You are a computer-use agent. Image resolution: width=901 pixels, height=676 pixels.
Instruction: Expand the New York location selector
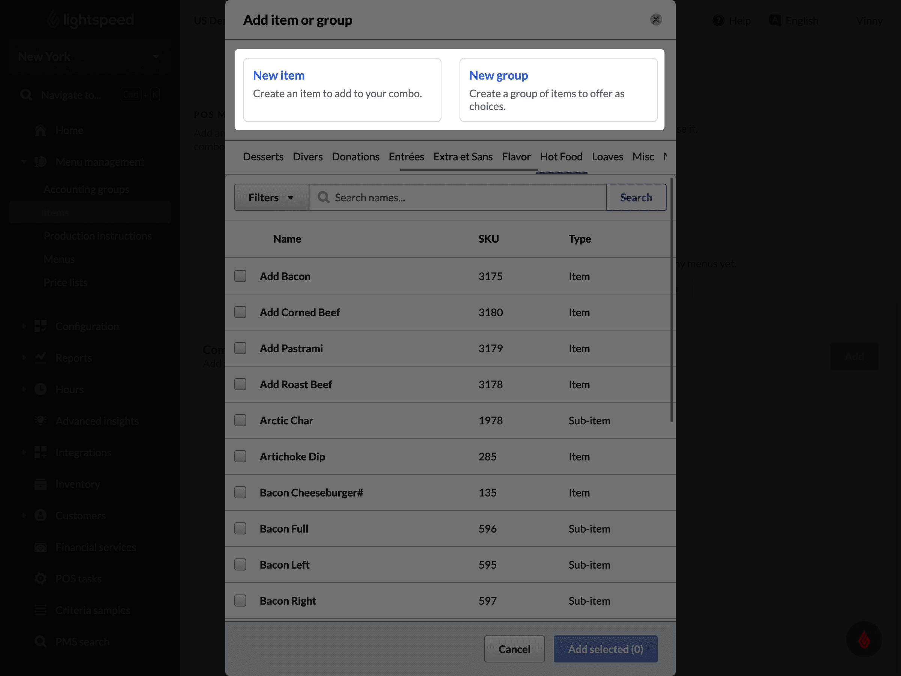156,56
